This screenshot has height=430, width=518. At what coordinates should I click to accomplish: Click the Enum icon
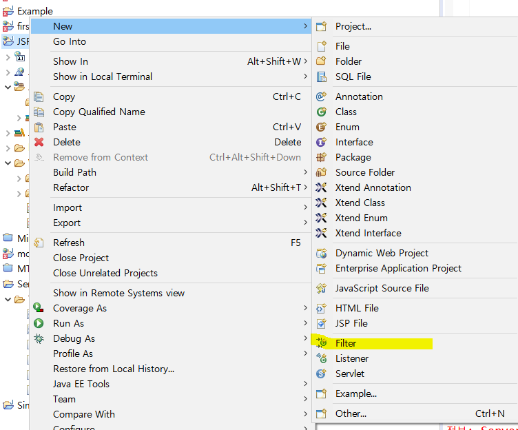pyautogui.click(x=321, y=127)
